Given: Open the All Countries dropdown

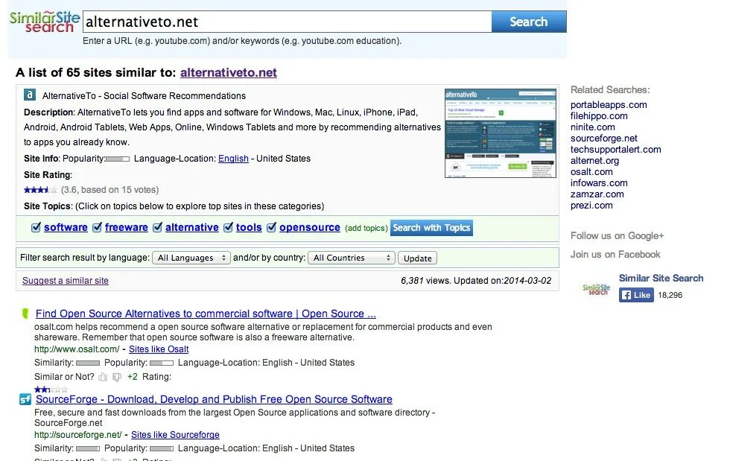Looking at the screenshot, I should [x=352, y=258].
